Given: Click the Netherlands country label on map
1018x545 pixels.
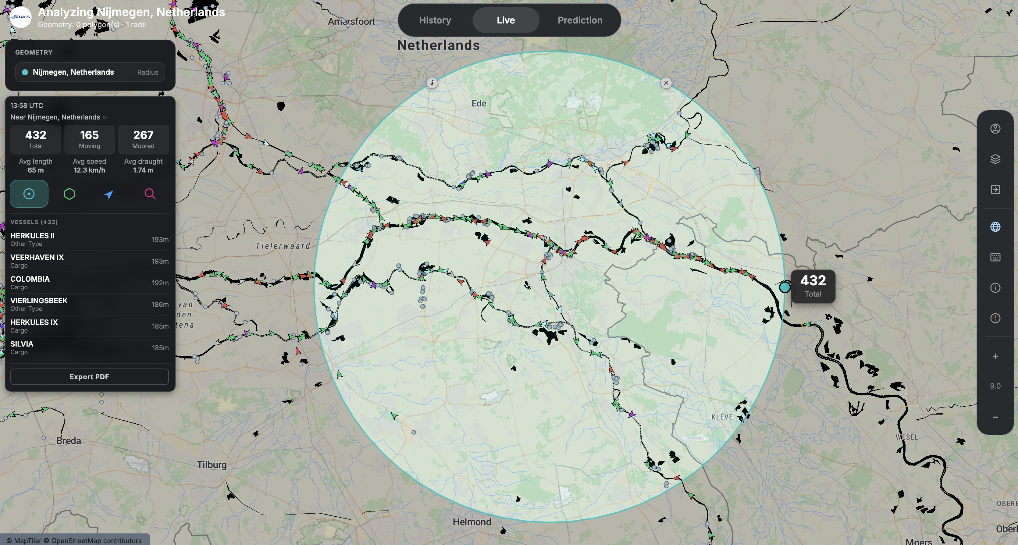Looking at the screenshot, I should point(438,45).
